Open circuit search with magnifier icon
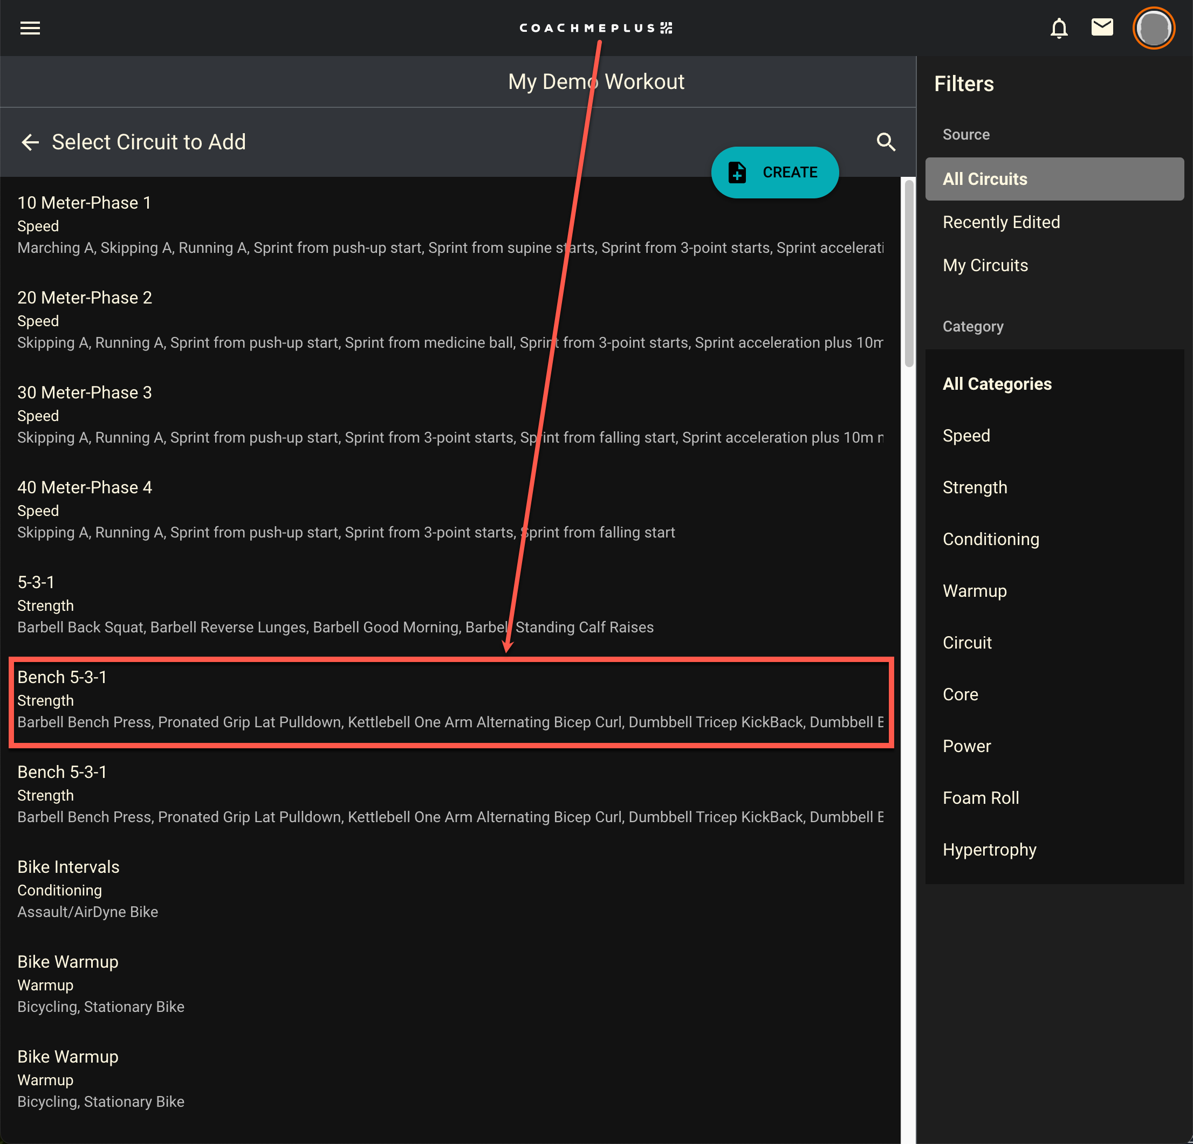1193x1144 pixels. click(886, 142)
